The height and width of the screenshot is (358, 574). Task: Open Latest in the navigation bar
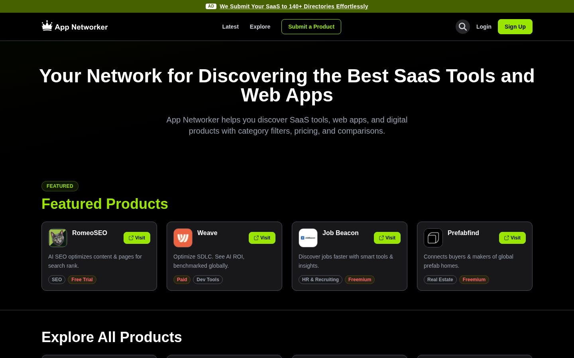(230, 27)
